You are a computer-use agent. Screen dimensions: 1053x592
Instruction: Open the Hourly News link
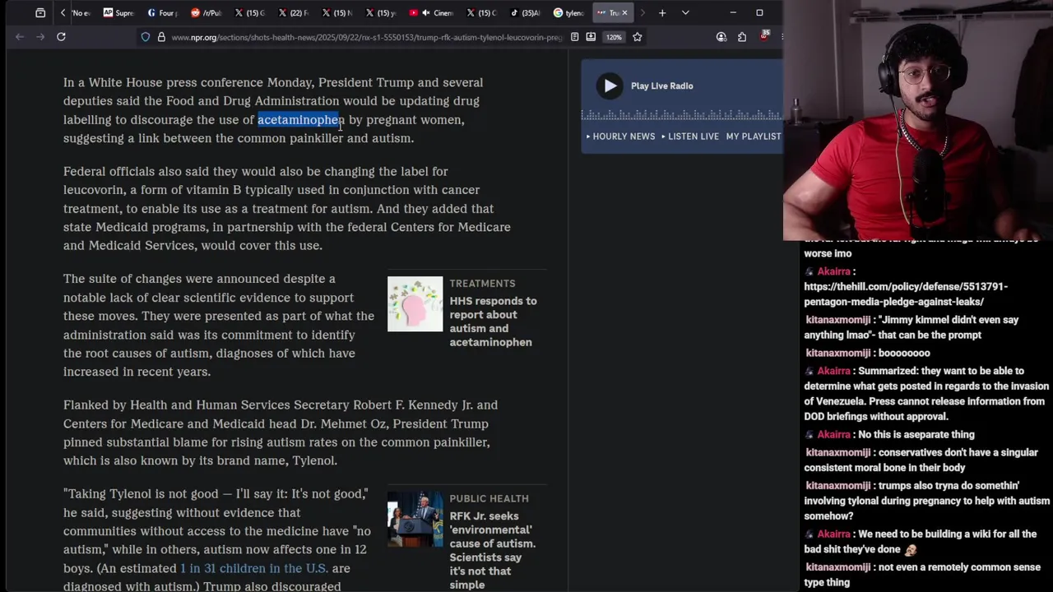point(621,136)
